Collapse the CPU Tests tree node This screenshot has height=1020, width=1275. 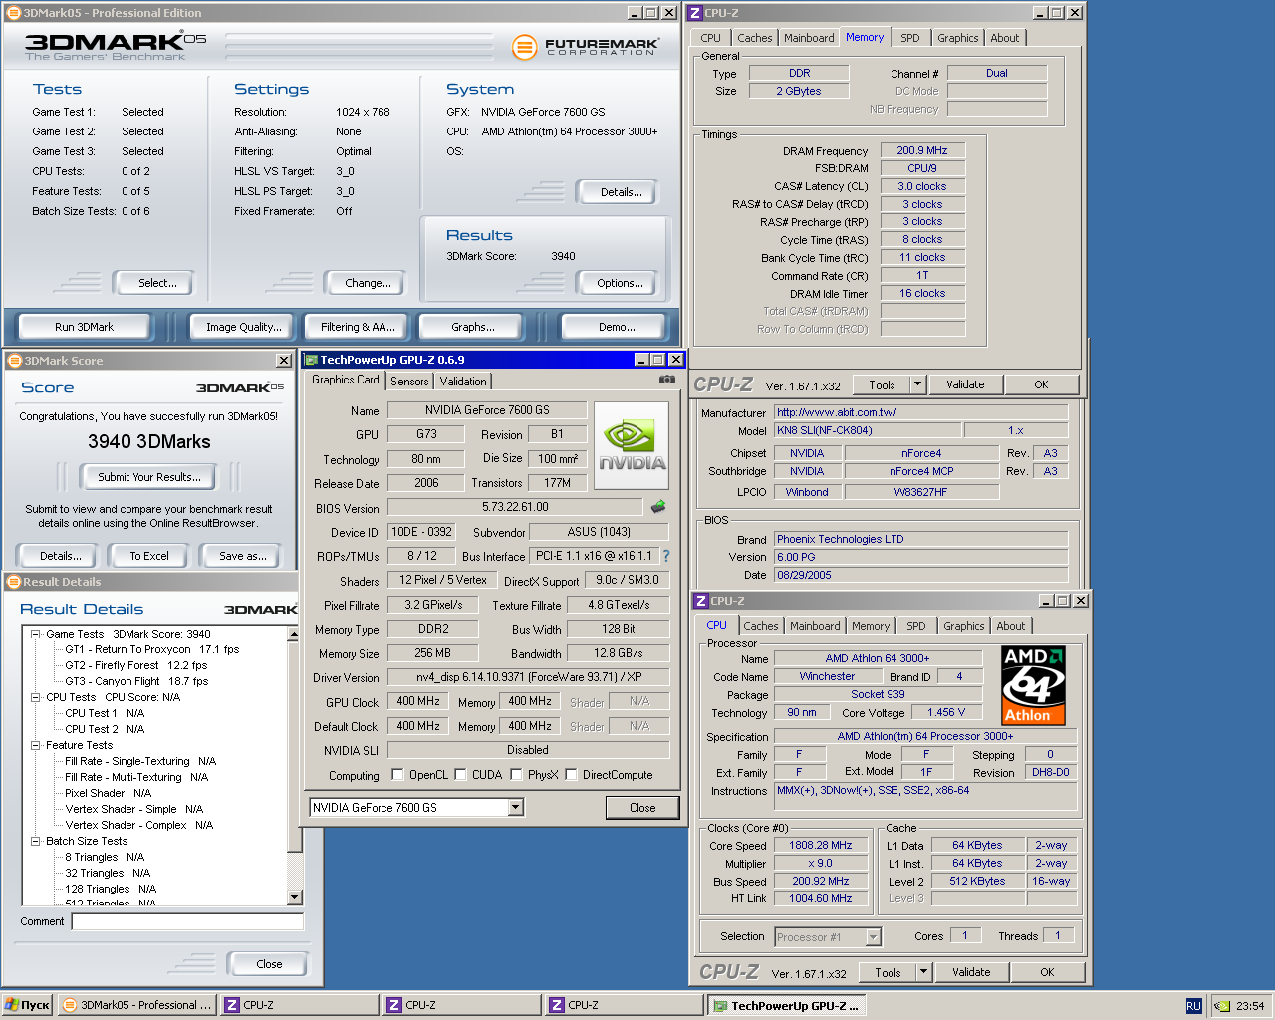pos(36,697)
